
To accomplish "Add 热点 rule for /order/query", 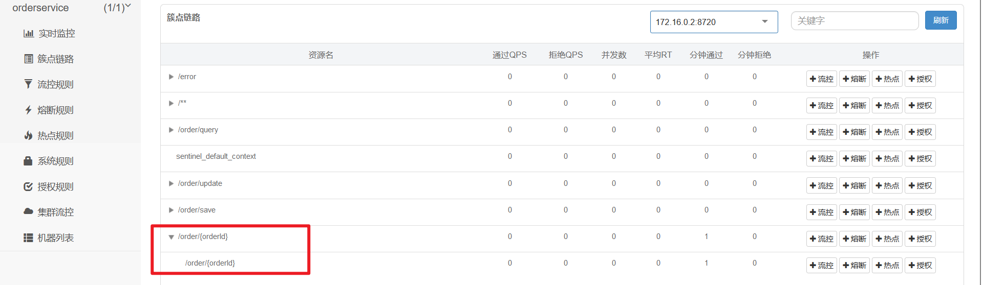I will pos(887,132).
